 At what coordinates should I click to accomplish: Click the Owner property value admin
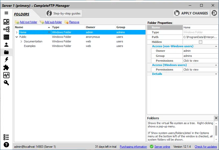[201, 51]
